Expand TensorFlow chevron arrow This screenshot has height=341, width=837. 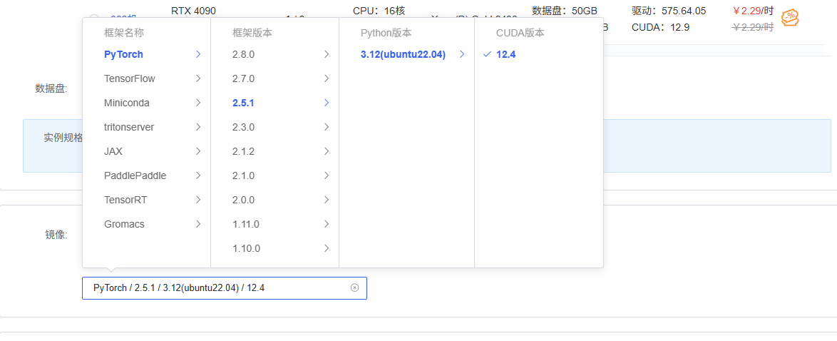click(198, 78)
